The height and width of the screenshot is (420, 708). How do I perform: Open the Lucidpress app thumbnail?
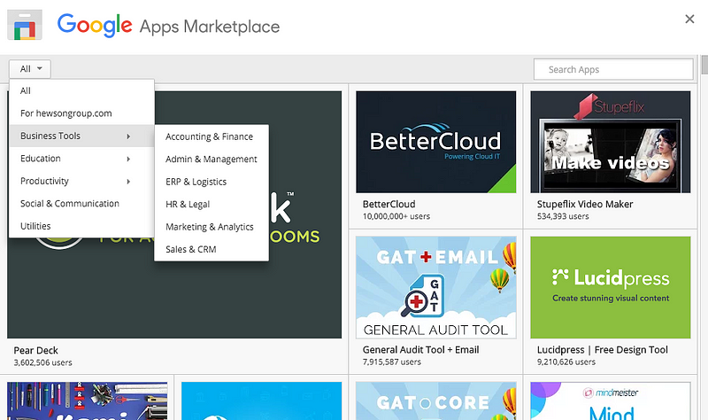coord(611,287)
